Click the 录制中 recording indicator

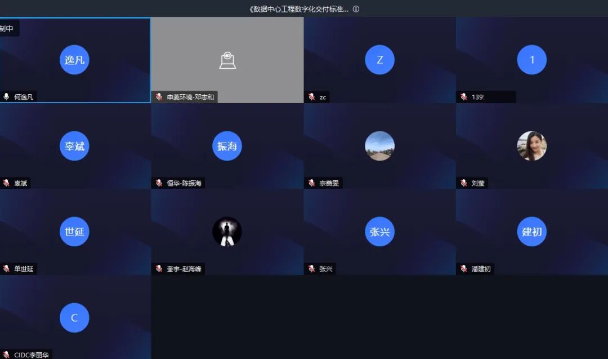[8, 27]
